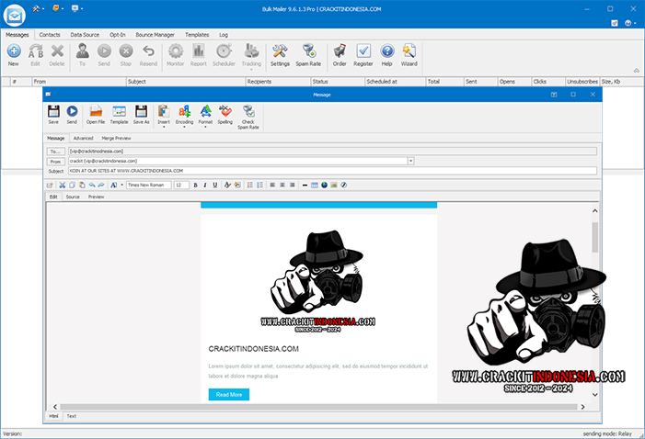Launch the Wizard from the main toolbar
Screen dimensions: 645x439
pos(409,54)
